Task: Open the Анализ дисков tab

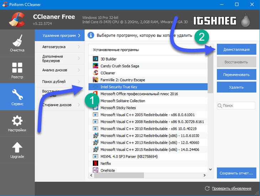Action: [60, 70]
